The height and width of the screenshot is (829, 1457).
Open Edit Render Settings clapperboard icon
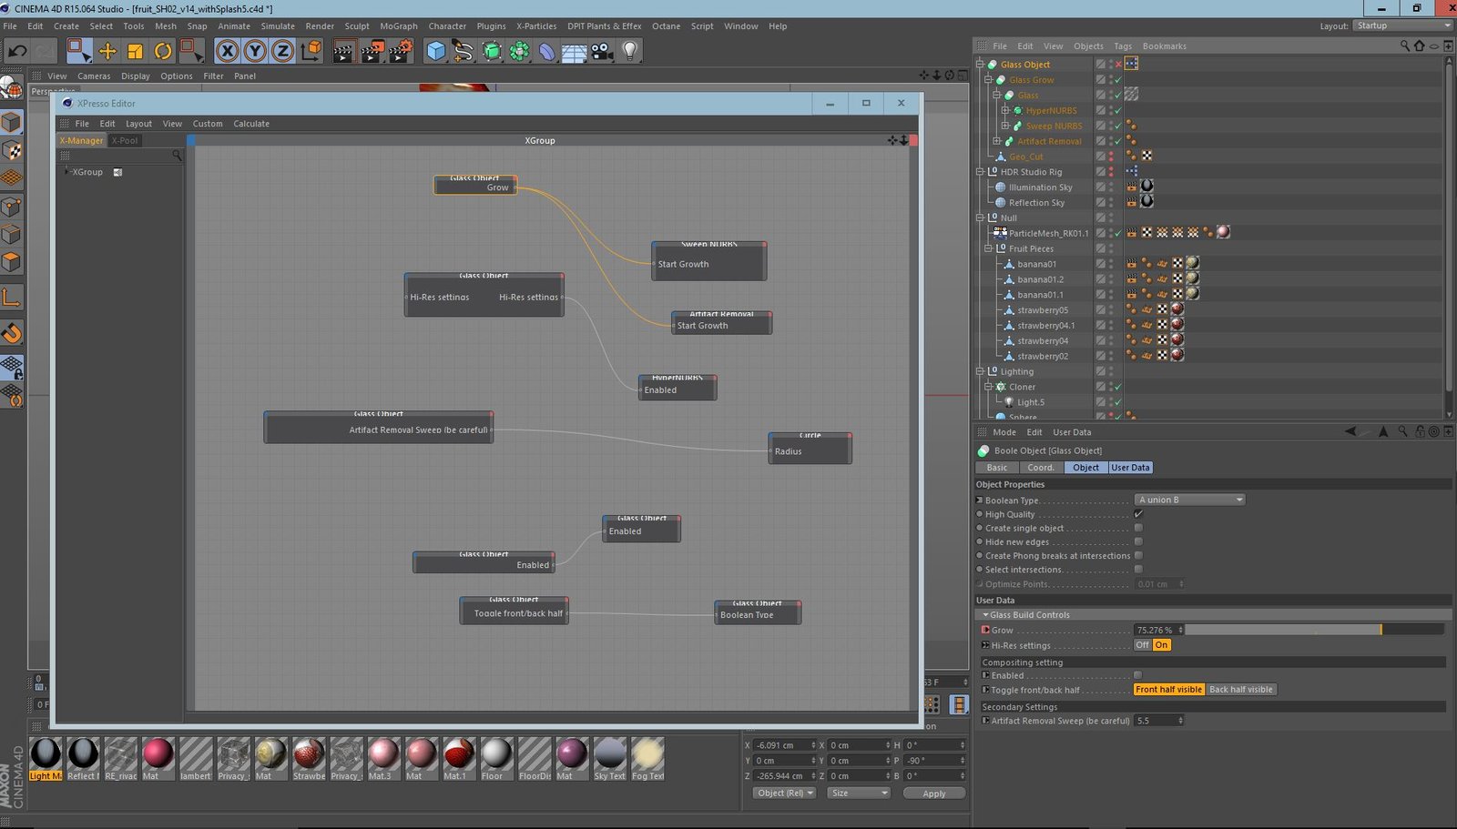pyautogui.click(x=401, y=51)
